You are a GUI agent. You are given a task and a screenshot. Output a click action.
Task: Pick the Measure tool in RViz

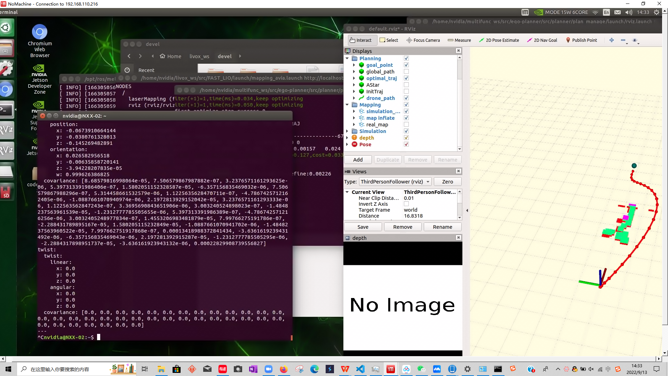459,40
